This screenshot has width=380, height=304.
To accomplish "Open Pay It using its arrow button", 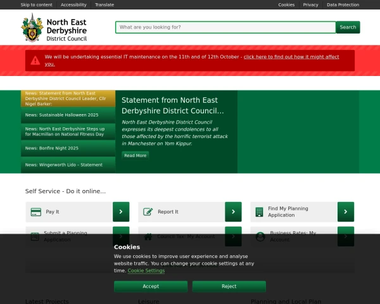I will pyautogui.click(x=121, y=212).
